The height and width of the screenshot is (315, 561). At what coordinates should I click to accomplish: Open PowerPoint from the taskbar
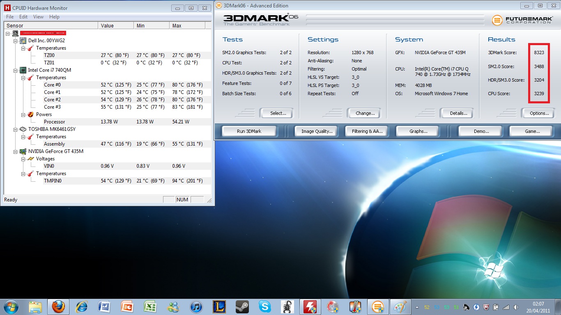coord(127,306)
